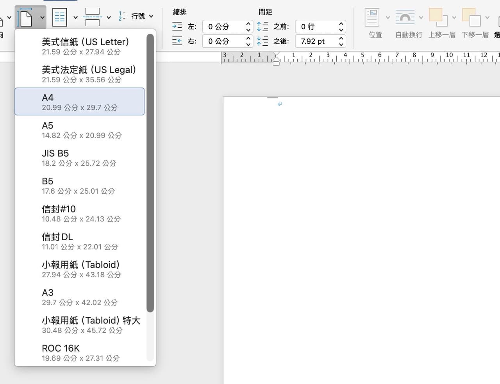Expand the breaks dropdown arrow
Screen dimensions: 500x384
(x=109, y=18)
